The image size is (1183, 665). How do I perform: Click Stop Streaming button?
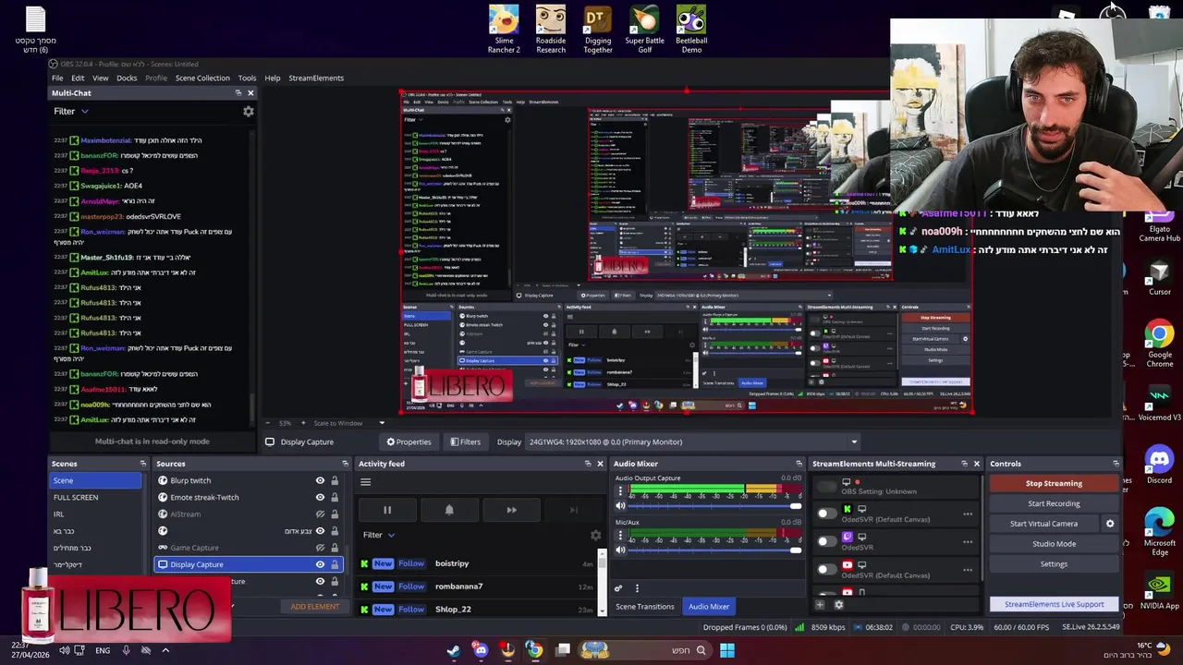(x=1054, y=483)
